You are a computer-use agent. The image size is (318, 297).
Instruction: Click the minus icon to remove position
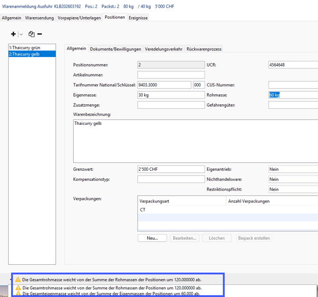point(40,34)
